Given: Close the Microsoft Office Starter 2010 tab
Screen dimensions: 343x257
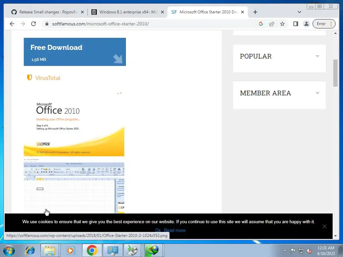Looking at the screenshot, I should point(243,12).
